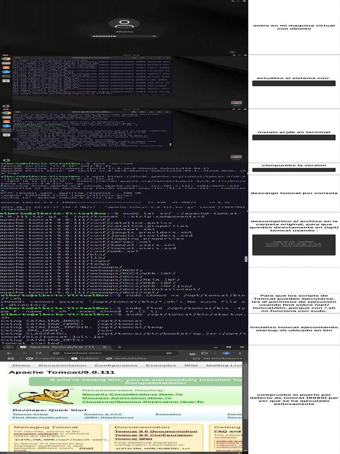The height and width of the screenshot is (454, 340).
Task: Click the tar extraction terminal scrollbar
Action: point(246,259)
